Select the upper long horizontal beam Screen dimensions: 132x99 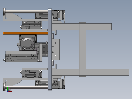(x=81, y=27)
